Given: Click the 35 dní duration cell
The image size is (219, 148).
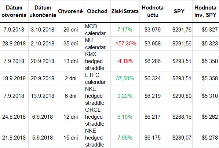Looking at the screenshot, I should pyautogui.click(x=70, y=44).
